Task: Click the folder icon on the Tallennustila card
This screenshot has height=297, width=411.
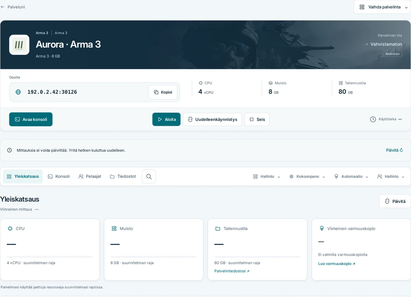Action: 218,229
